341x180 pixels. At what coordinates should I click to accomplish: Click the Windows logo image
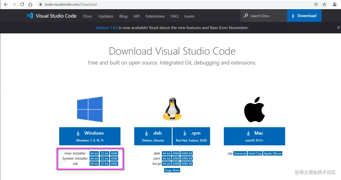(x=90, y=109)
